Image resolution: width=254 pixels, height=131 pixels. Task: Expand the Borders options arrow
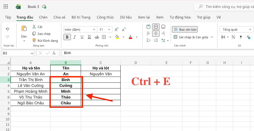tap(110, 37)
